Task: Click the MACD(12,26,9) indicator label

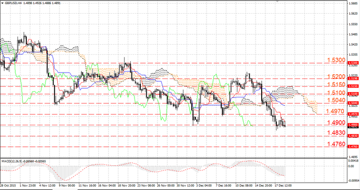Action: pos(12,161)
